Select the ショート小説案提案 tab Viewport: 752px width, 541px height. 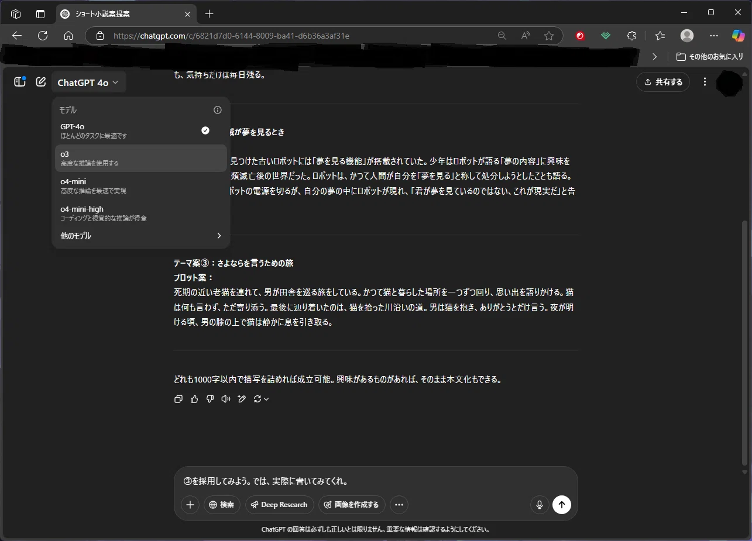point(126,13)
